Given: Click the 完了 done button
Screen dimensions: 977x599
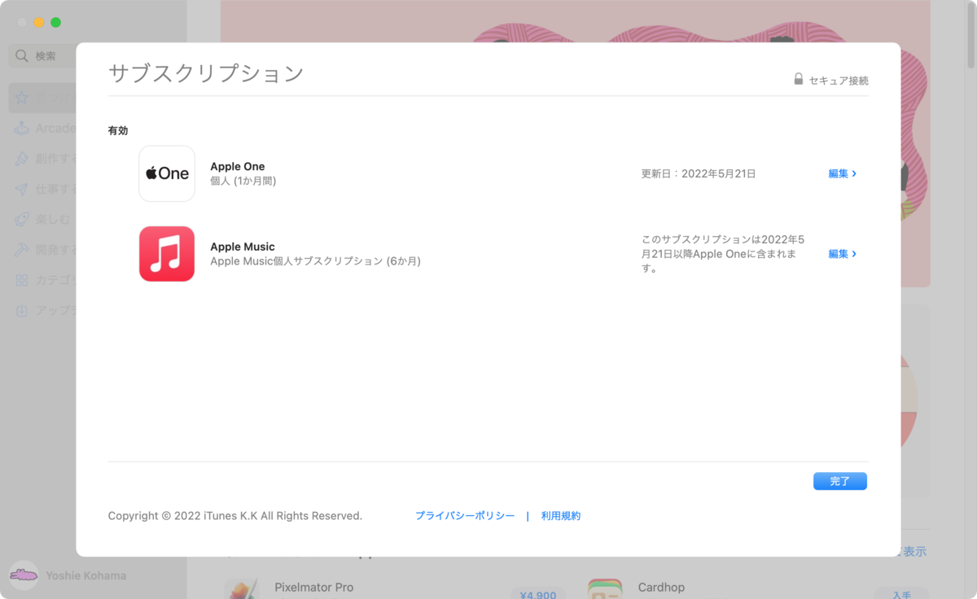Looking at the screenshot, I should click(x=840, y=481).
